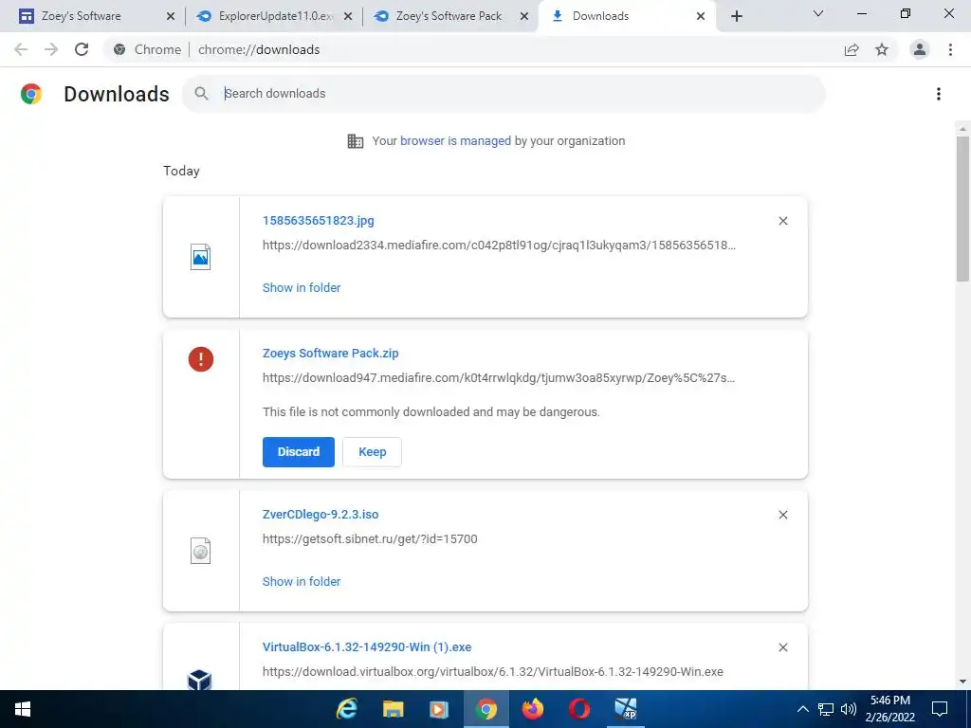Bookmark this page with the star icon

882,49
